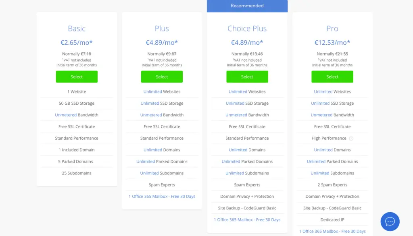The image size is (413, 236).
Task: Click the Pro plan €12.53/mo price
Action: pyautogui.click(x=332, y=42)
